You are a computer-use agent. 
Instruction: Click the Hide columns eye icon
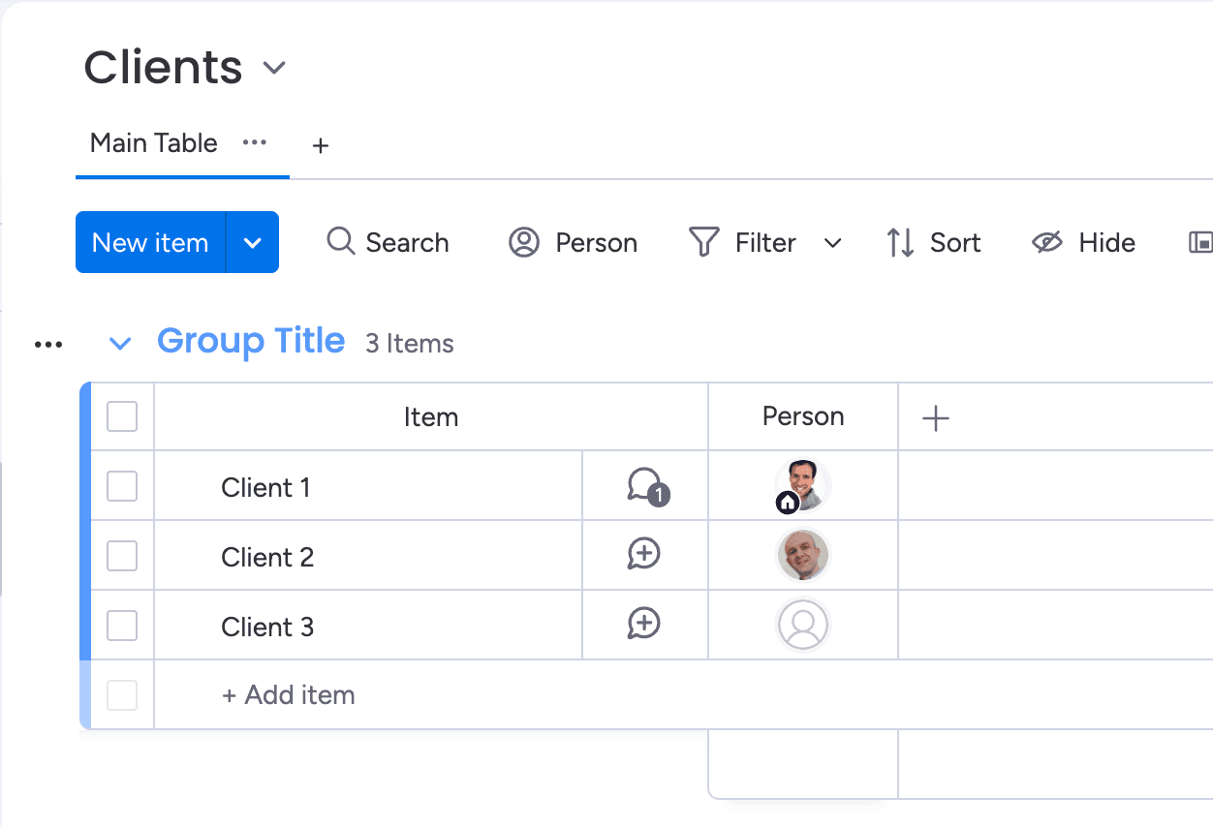click(1047, 242)
